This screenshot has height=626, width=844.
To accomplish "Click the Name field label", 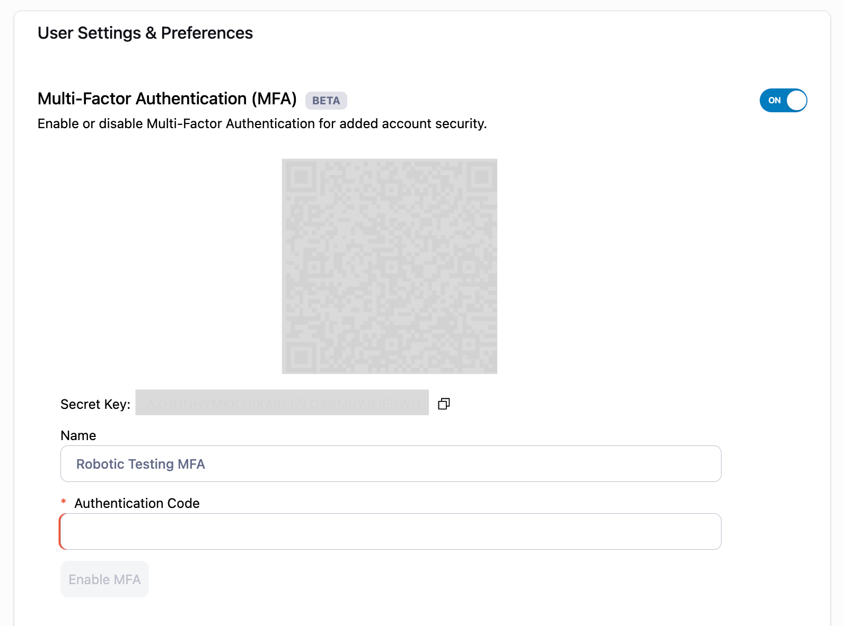I will click(x=78, y=436).
